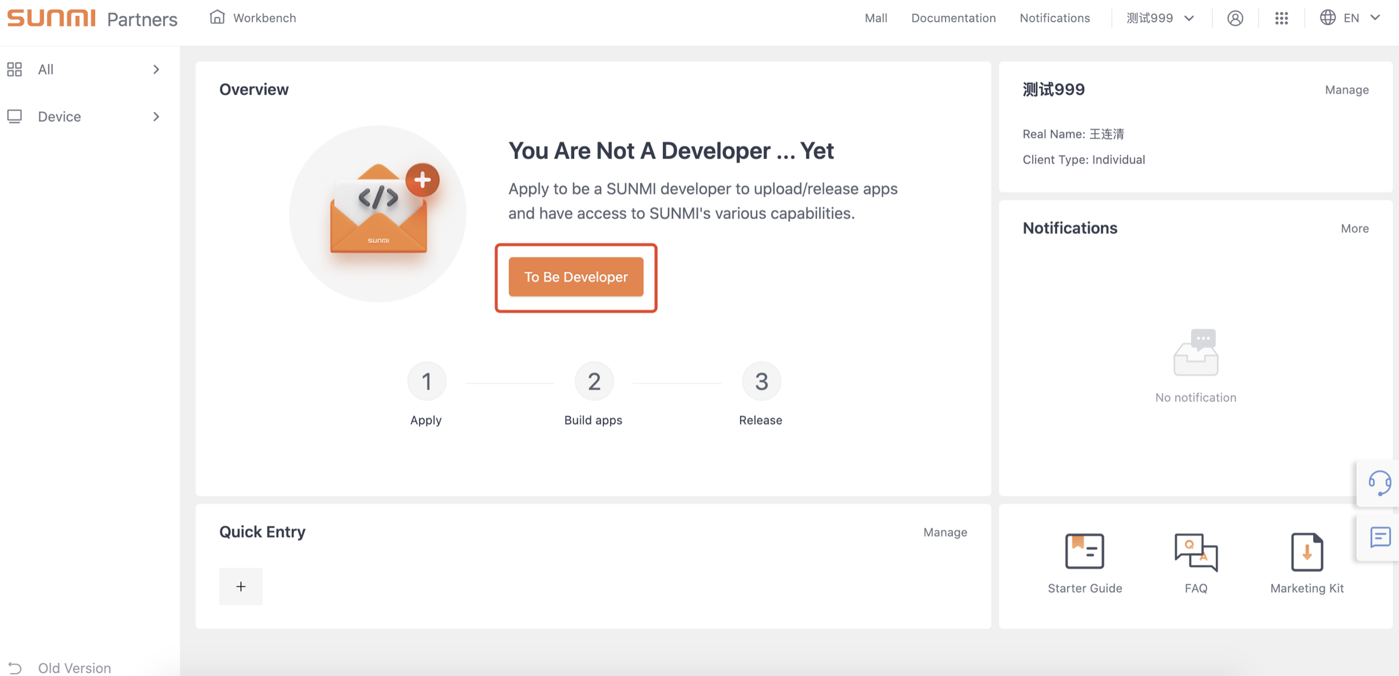1399x676 pixels.
Task: Click the user profile avatar icon
Action: 1235,18
